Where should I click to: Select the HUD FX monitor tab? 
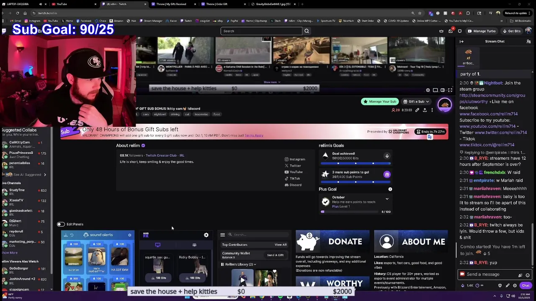point(158,245)
